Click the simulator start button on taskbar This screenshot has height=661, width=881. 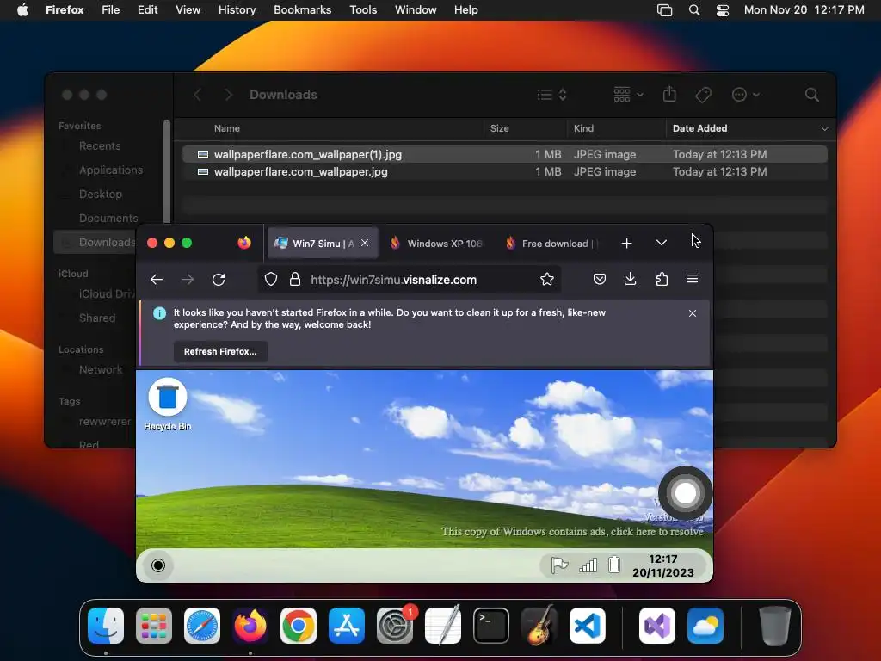[158, 565]
